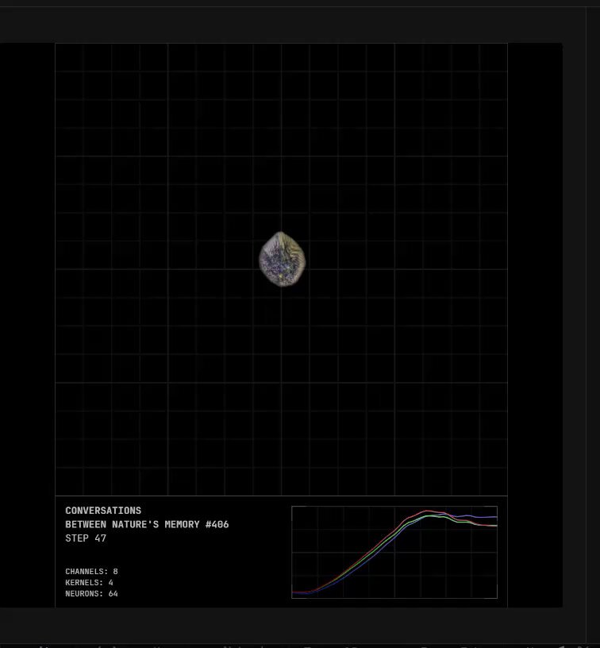The height and width of the screenshot is (648, 600).
Task: Select the 'CHANNELS: 8' value
Action: (x=92, y=572)
